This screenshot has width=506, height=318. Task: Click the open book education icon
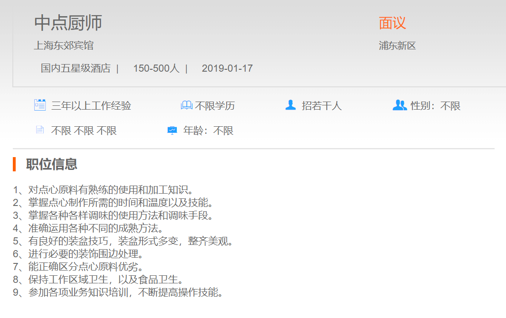186,105
